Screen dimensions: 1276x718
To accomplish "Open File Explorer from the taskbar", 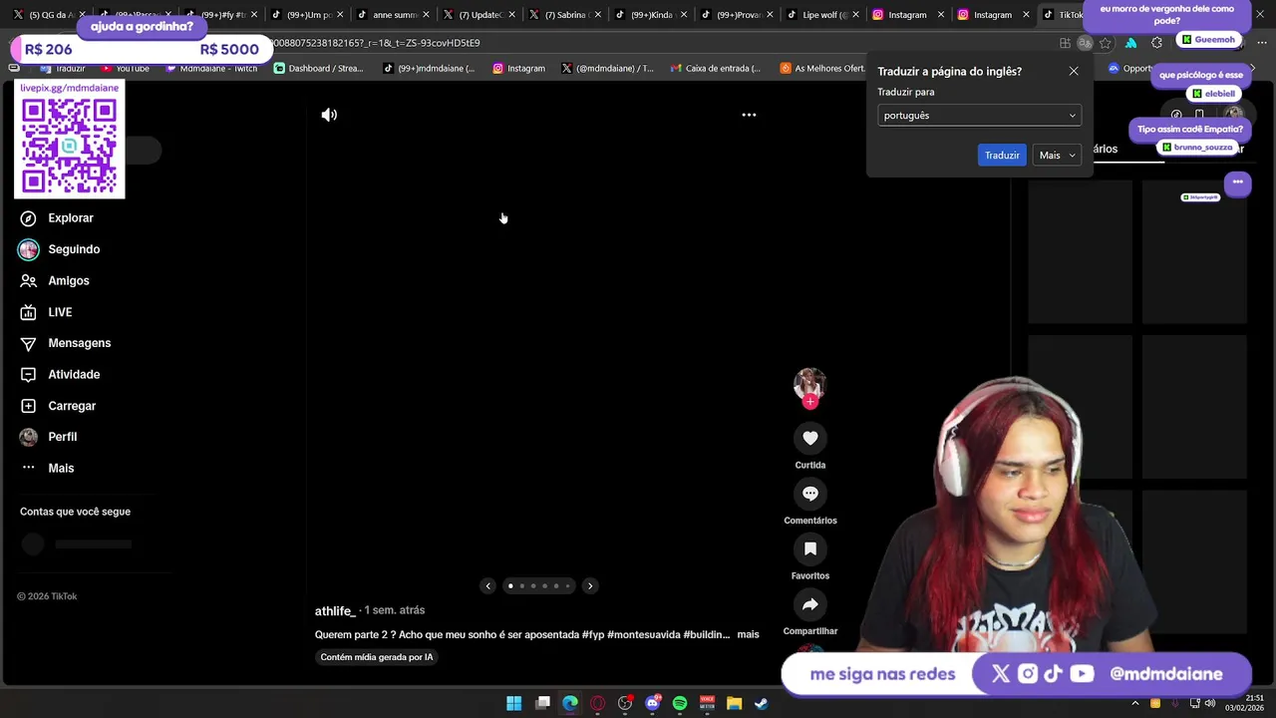I will click(x=735, y=703).
